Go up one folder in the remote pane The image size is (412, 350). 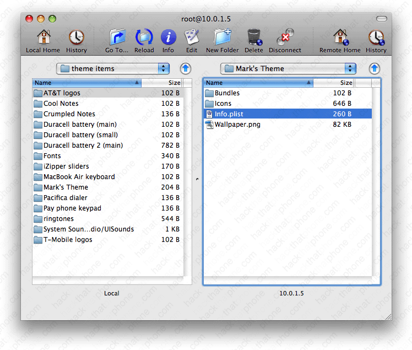tap(375, 68)
